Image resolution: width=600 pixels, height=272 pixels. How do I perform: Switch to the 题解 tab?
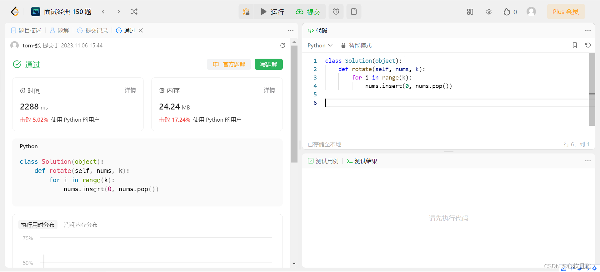point(59,30)
